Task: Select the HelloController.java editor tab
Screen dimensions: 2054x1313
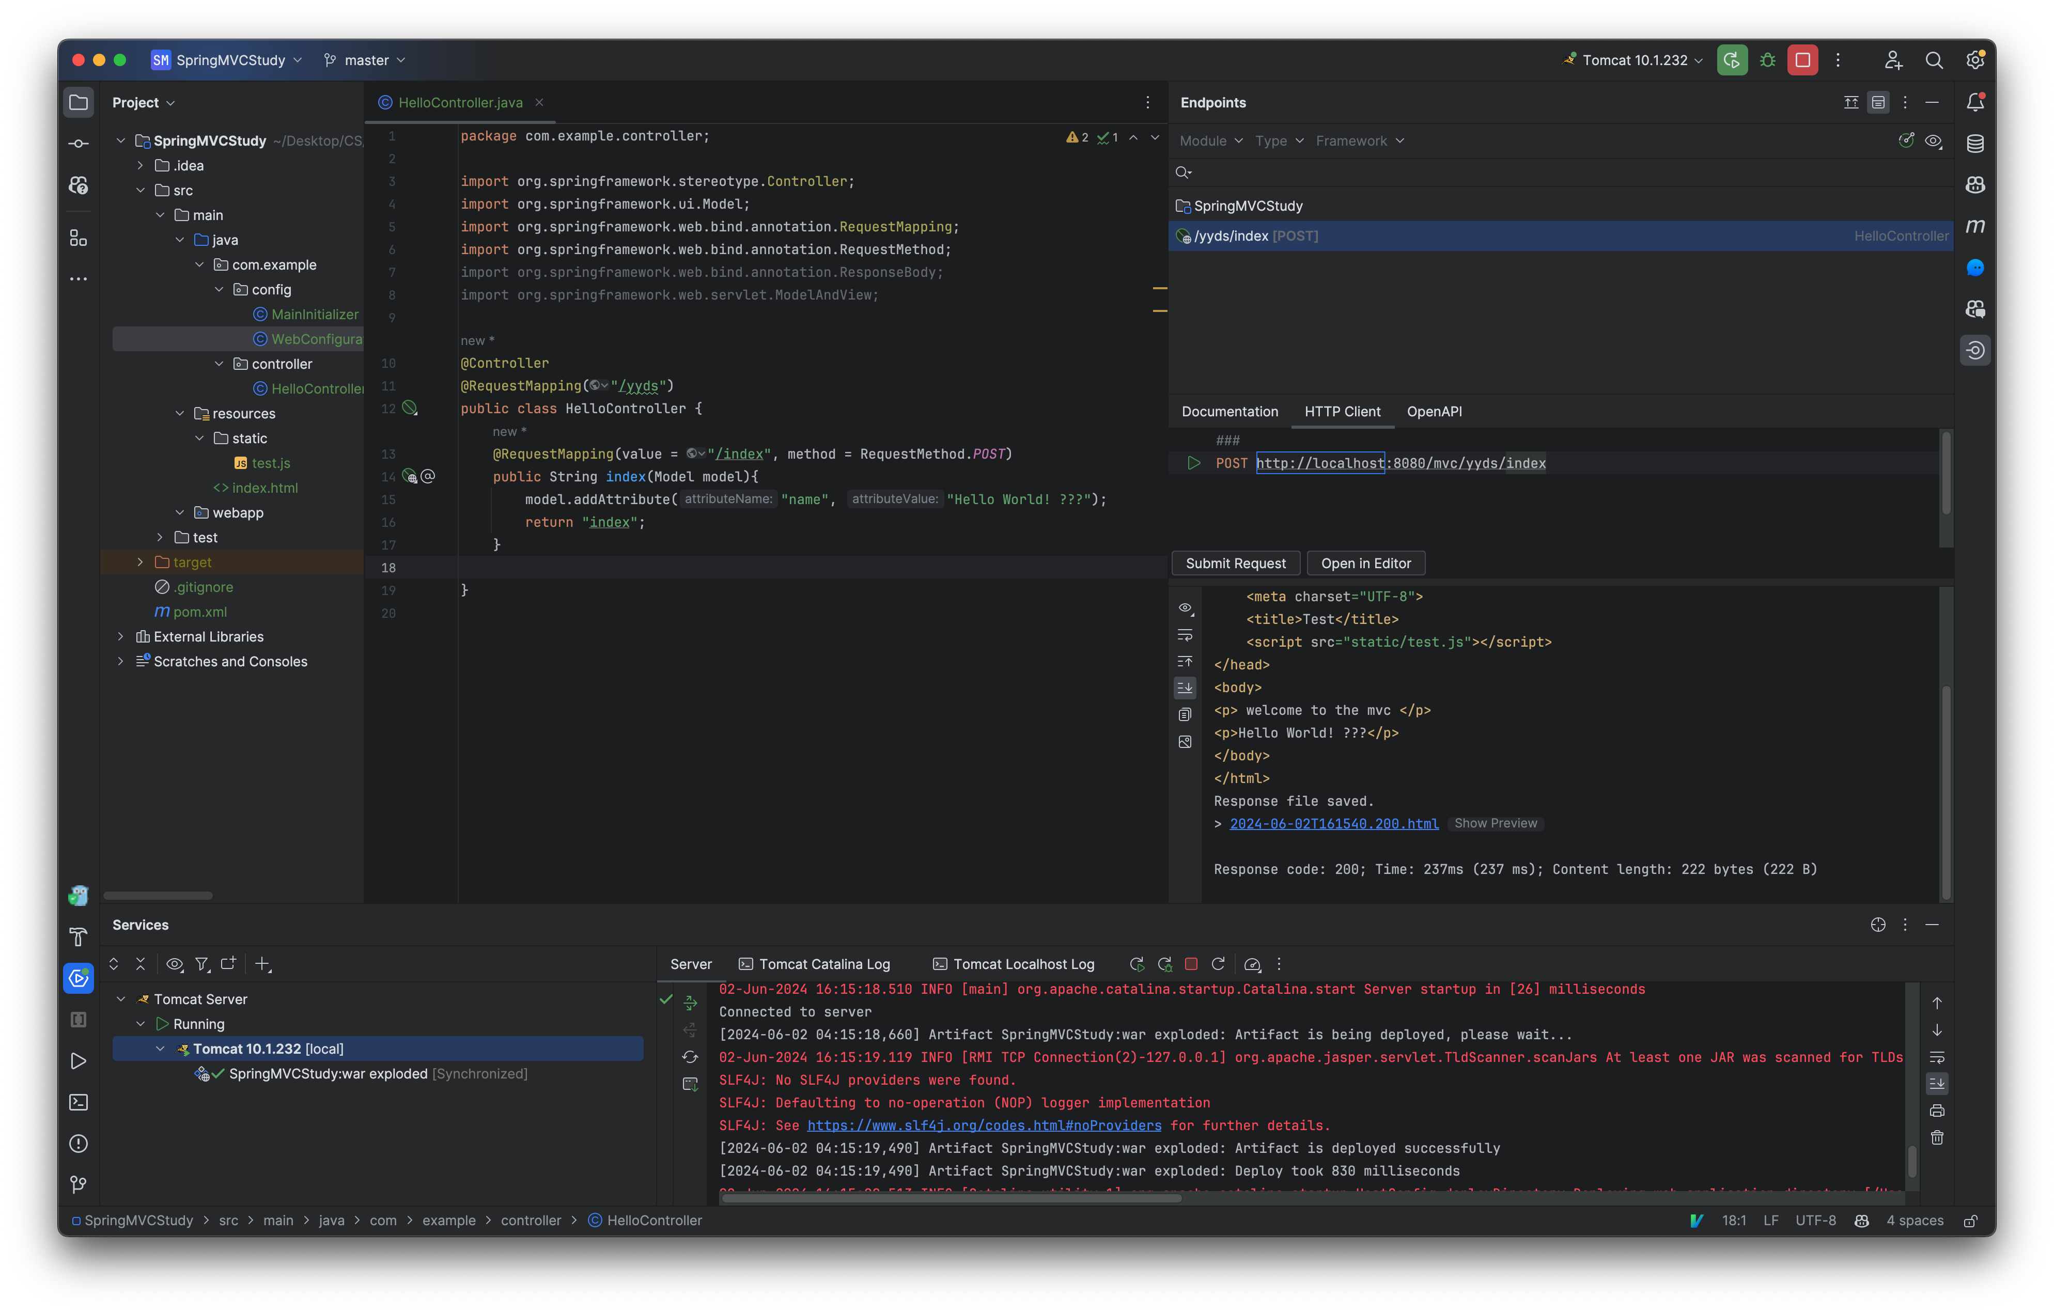Action: 460,102
